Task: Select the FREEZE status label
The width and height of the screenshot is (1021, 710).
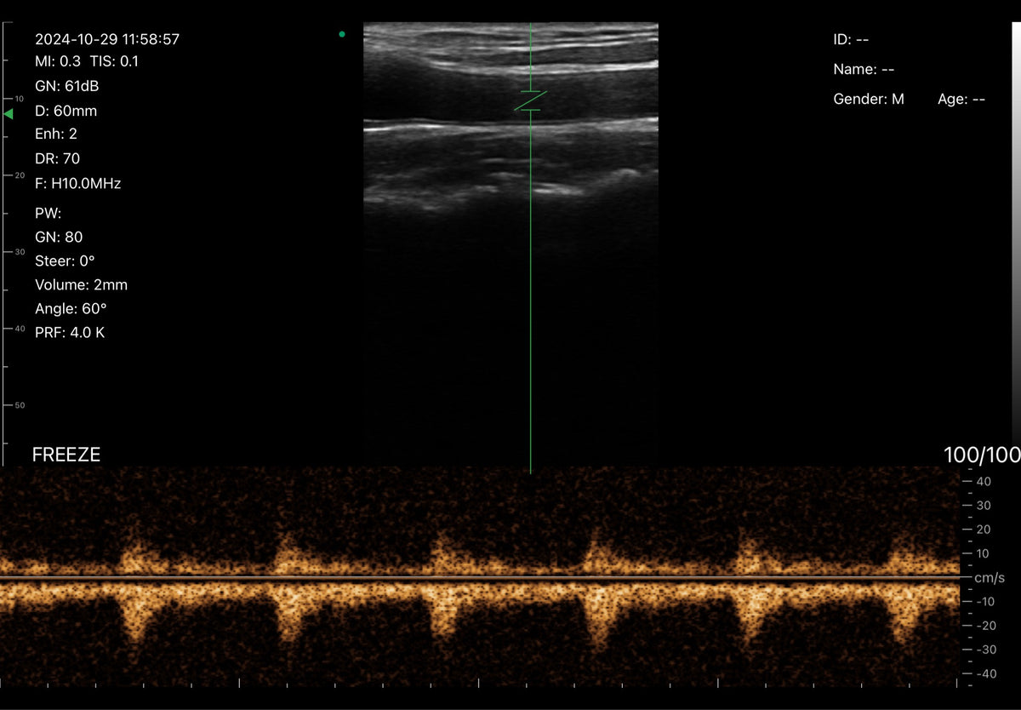Action: (x=66, y=455)
